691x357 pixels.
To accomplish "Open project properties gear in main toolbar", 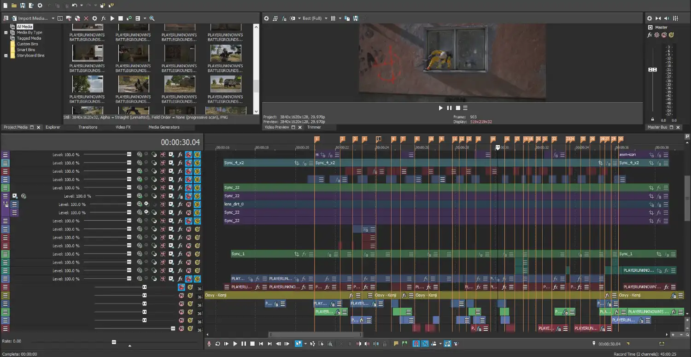I will click(x=40, y=6).
